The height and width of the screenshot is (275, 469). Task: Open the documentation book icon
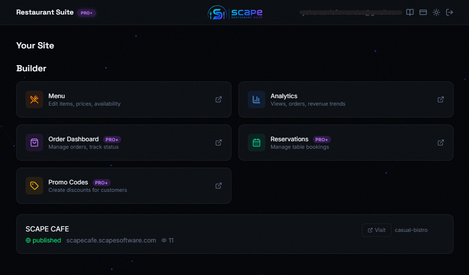pos(410,12)
